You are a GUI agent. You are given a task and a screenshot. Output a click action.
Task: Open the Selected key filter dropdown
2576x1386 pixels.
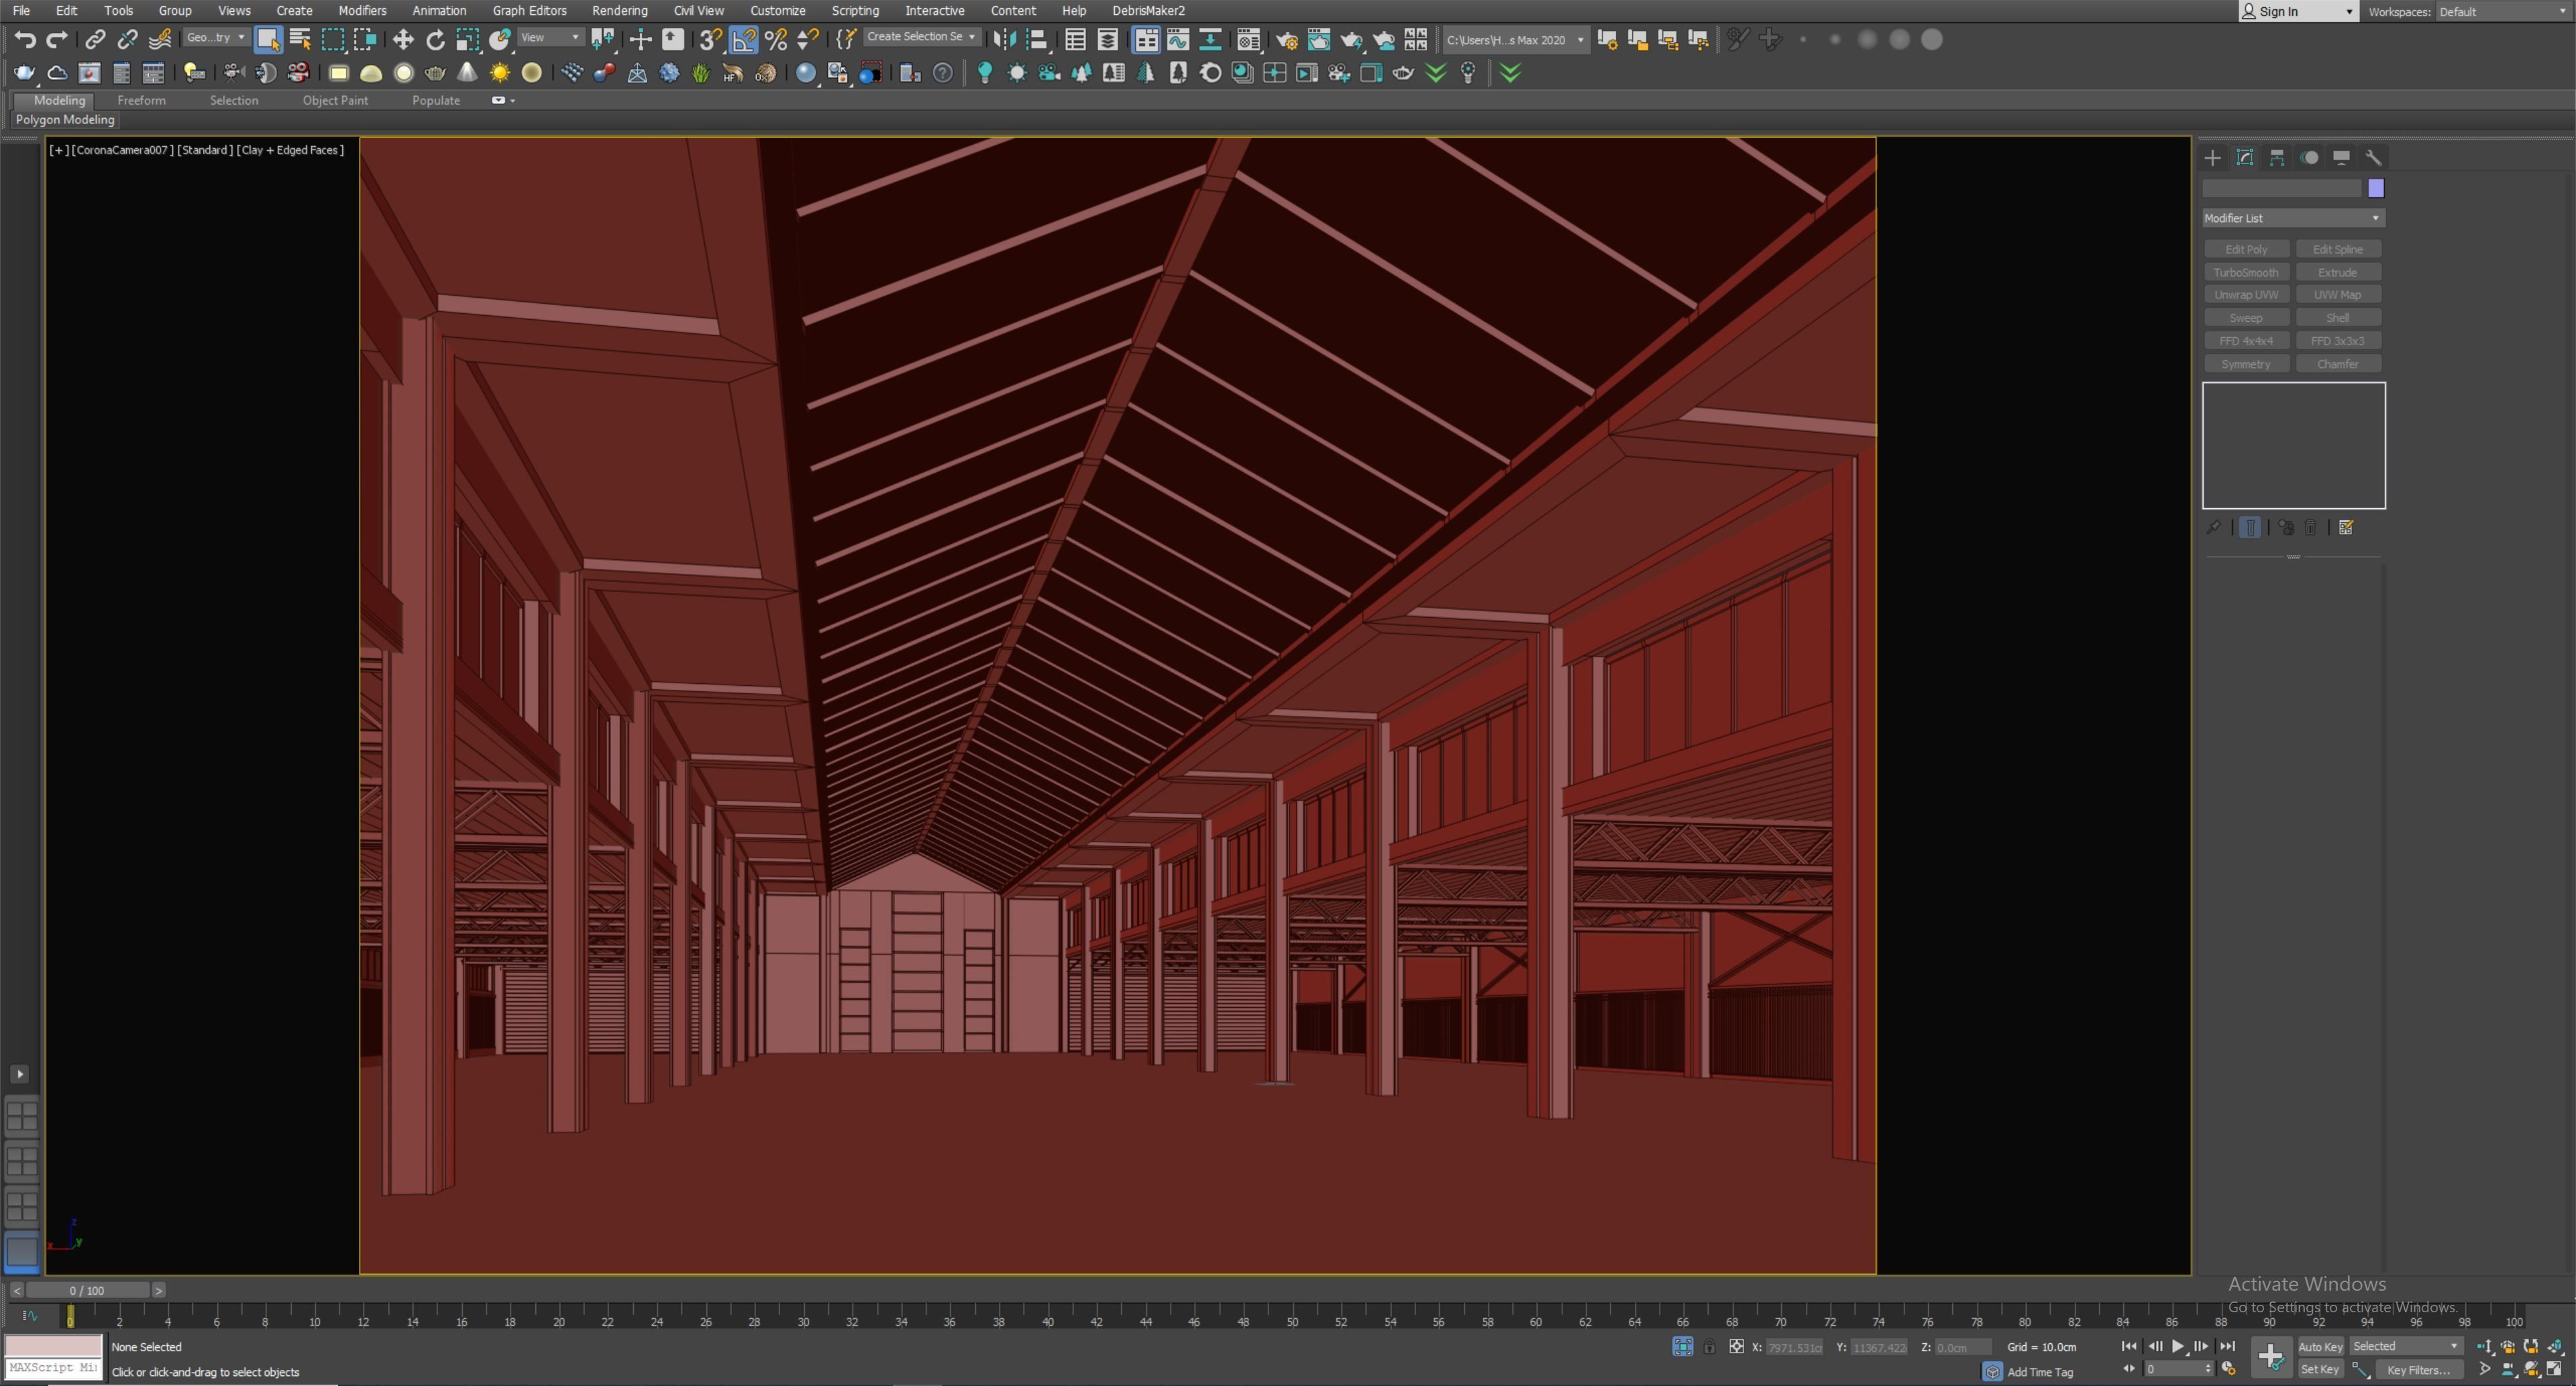pos(2405,1347)
